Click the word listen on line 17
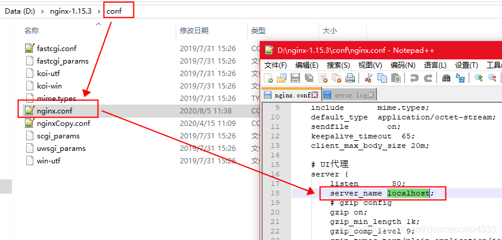Image resolution: width=502 pixels, height=240 pixels. pyautogui.click(x=344, y=184)
